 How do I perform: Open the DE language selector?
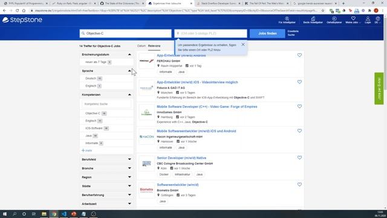377,20
